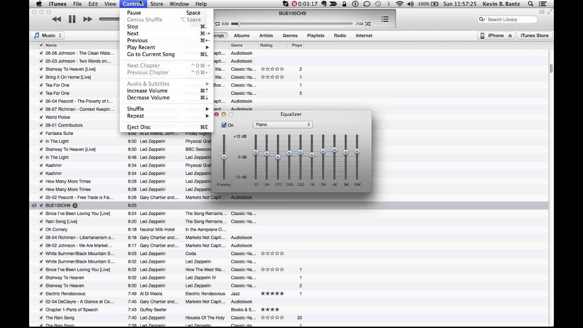The image size is (583, 328).
Task: Eject the iPhone using the eject icon
Action: coord(510,36)
